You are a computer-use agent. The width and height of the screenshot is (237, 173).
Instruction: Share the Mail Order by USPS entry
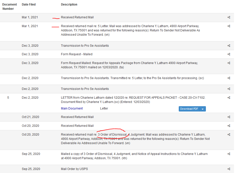(229, 169)
